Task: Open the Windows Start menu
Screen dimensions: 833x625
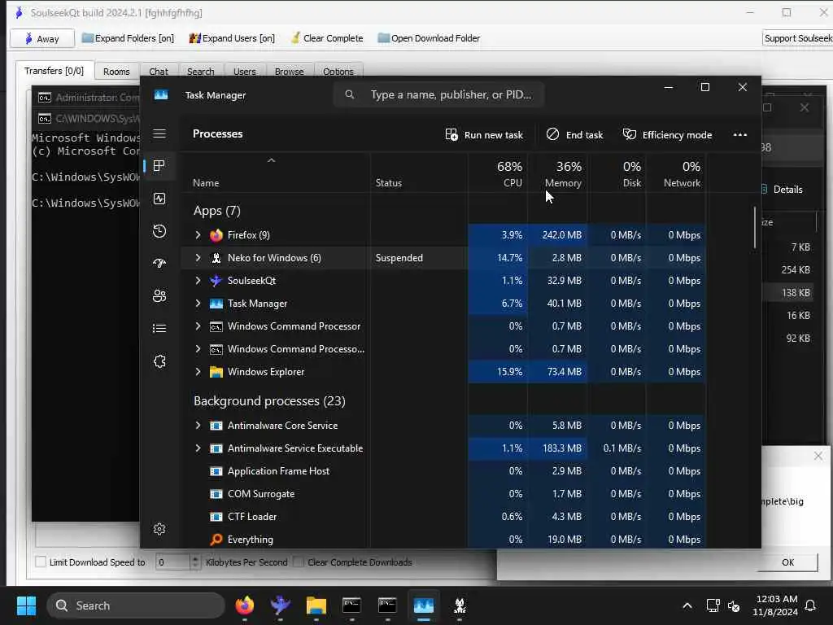Action: click(x=26, y=605)
